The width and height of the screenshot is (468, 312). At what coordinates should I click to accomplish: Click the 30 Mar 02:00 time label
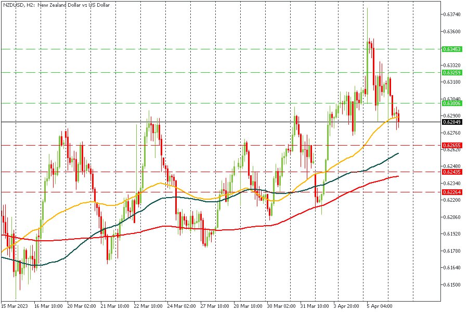[281, 306]
